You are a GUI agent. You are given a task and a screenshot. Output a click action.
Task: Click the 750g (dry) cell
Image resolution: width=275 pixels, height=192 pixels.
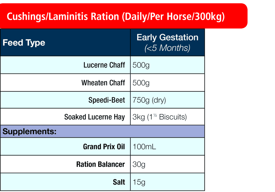click(149, 100)
